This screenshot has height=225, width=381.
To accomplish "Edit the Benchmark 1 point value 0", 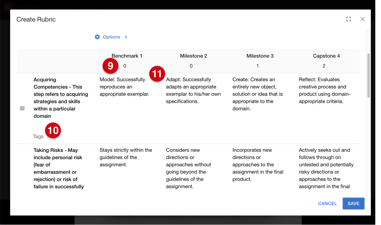I will pyautogui.click(x=125, y=66).
